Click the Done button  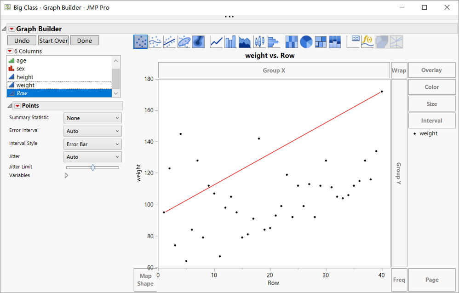[85, 40]
